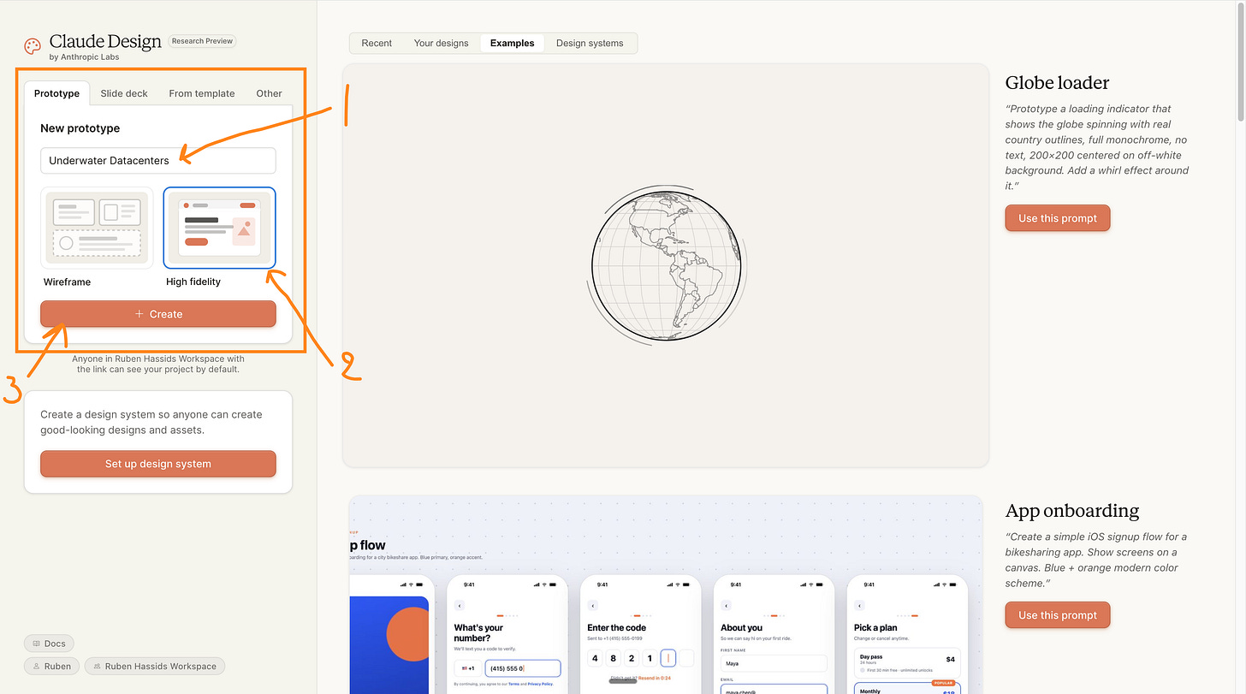Select the High fidelity prototype style
1246x694 pixels.
pyautogui.click(x=219, y=228)
